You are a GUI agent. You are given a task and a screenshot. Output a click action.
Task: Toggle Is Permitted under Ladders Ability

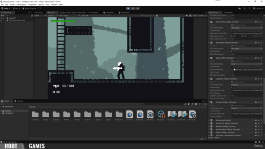[x=232, y=87]
